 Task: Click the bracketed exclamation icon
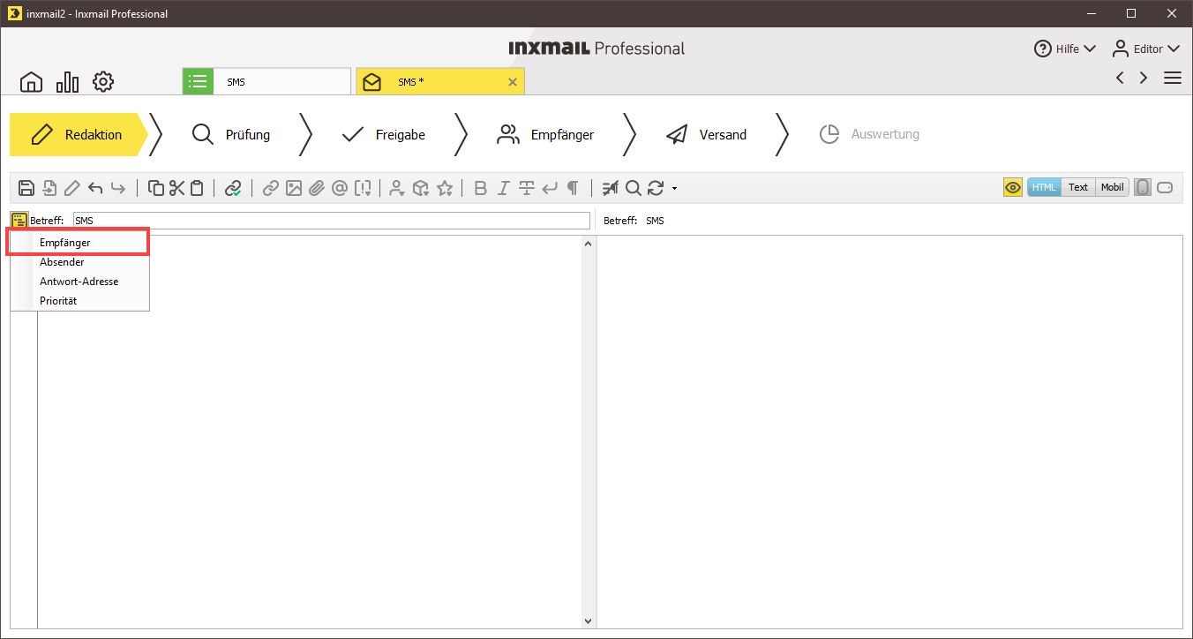[x=363, y=188]
